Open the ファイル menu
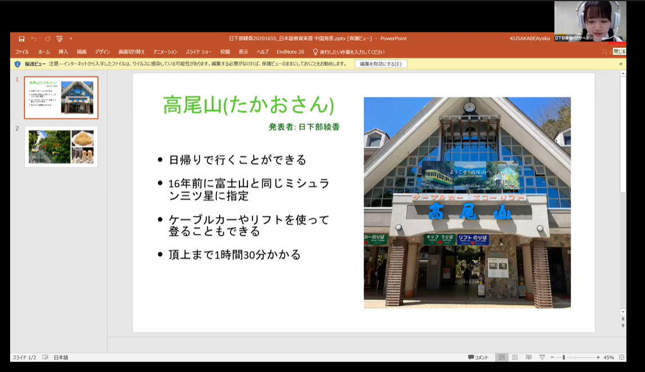The image size is (645, 372). coord(21,52)
